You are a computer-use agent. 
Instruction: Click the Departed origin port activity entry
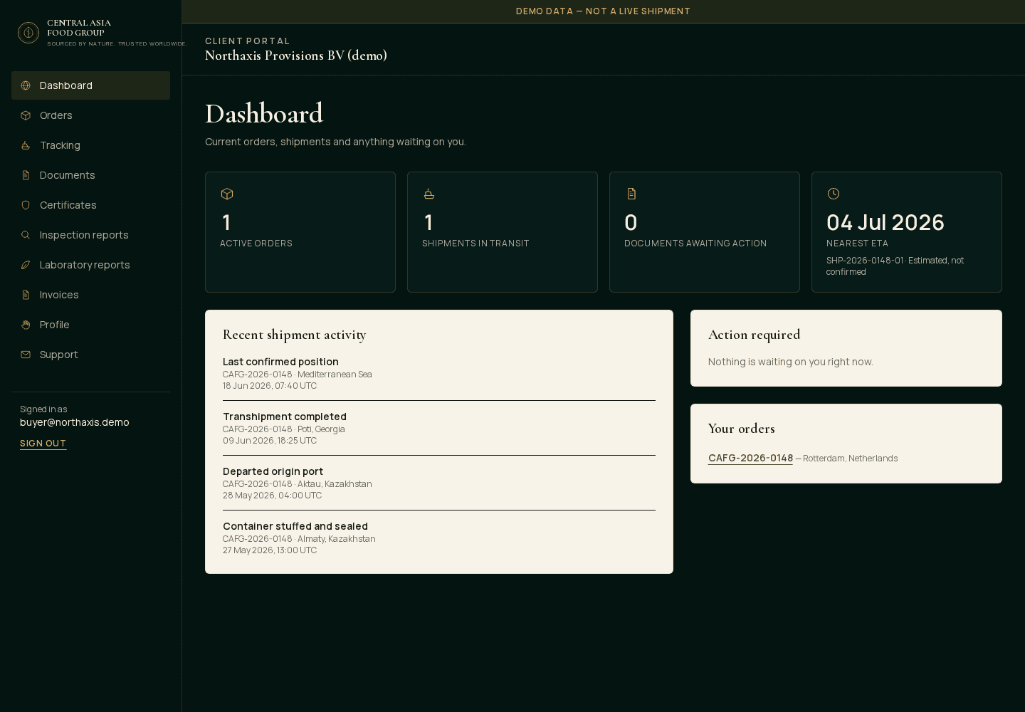coord(439,483)
